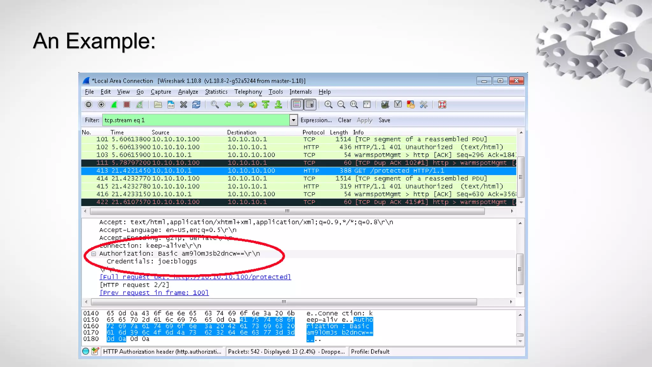This screenshot has width=652, height=367.
Task: Click expert info circle in status bar
Action: tap(86, 351)
